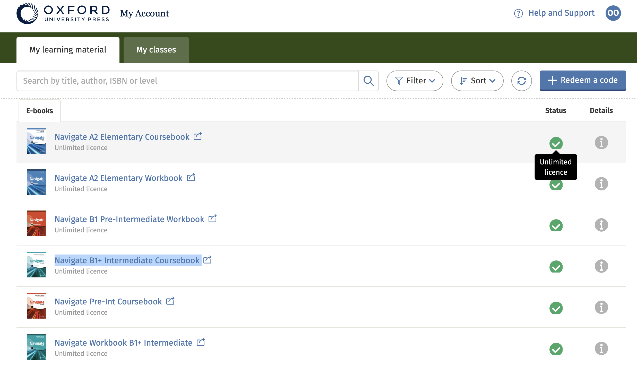This screenshot has width=637, height=368.
Task: Focus the title, author, ISBN search field
Action: click(187, 81)
